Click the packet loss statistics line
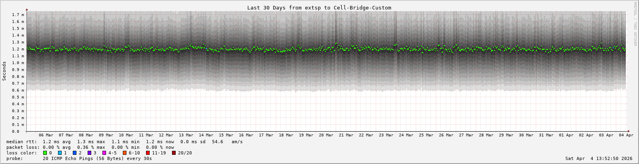Screen dimensions: 639x164 (x=90, y=147)
